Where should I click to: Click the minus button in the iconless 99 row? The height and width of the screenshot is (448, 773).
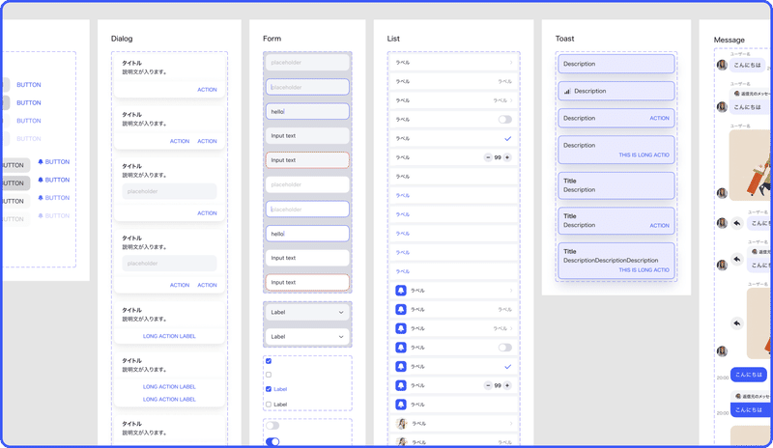(x=488, y=157)
